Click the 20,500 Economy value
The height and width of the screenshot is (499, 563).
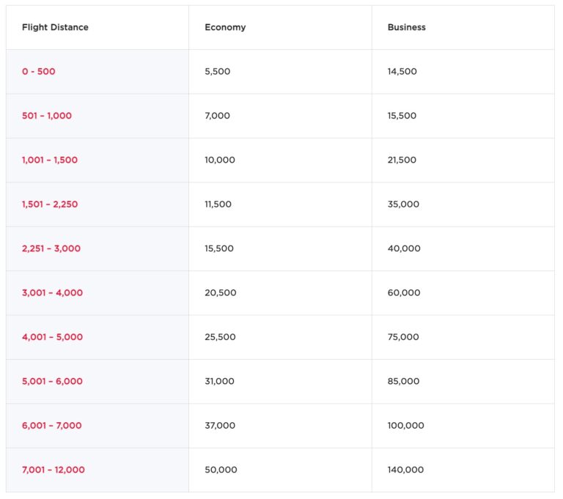(221, 293)
